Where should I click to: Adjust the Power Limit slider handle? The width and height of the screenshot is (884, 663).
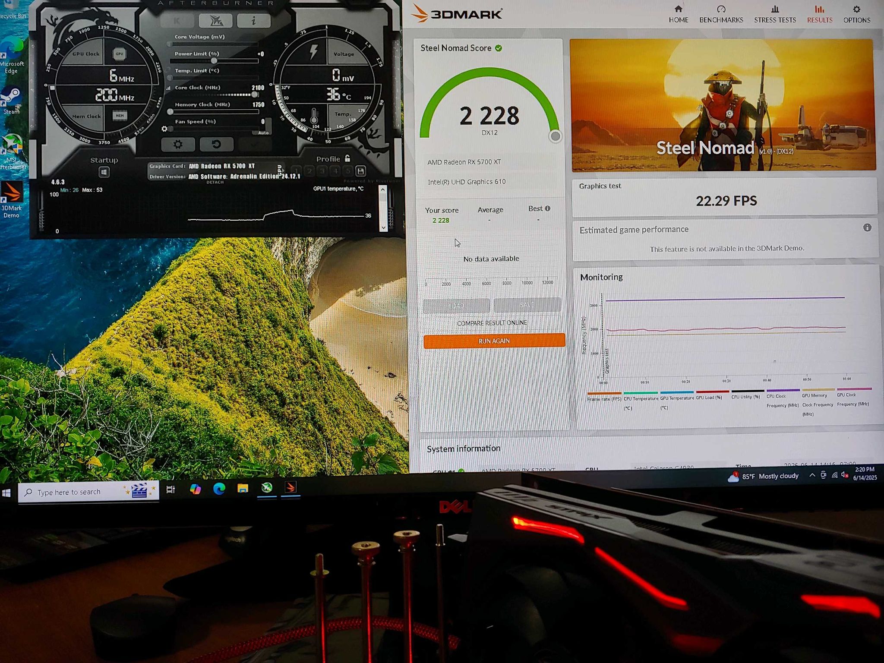(x=214, y=60)
